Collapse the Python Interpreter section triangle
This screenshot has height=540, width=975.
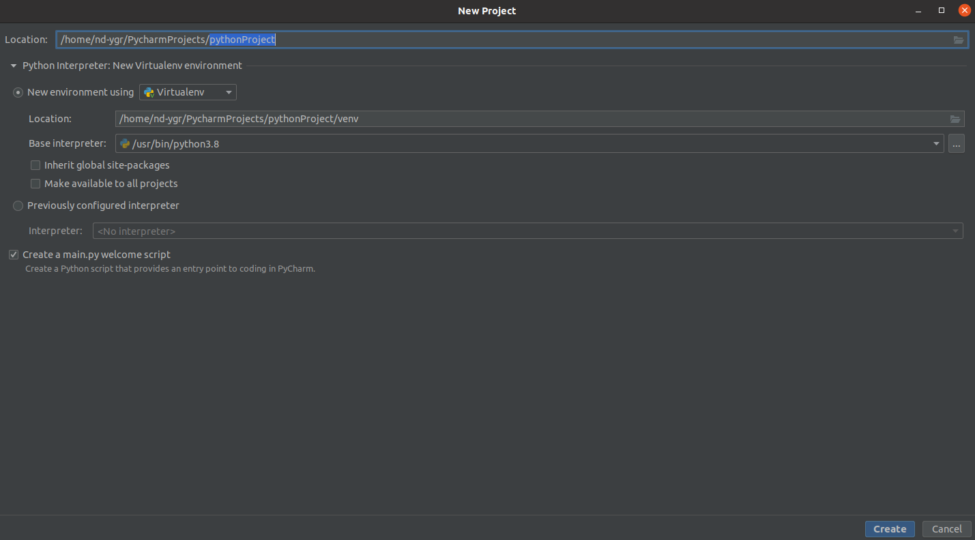tap(14, 66)
